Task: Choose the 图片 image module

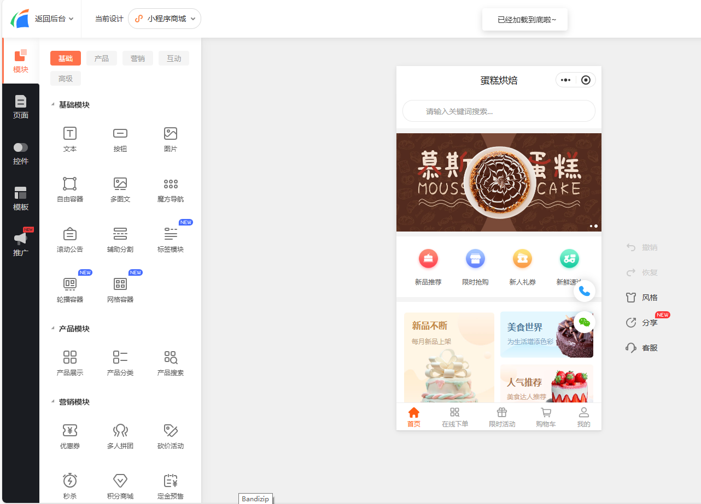Action: point(171,139)
